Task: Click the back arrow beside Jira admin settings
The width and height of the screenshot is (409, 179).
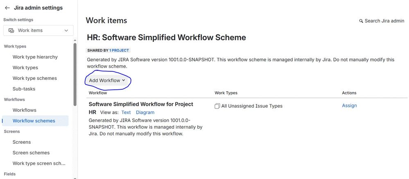Action: click(x=7, y=8)
